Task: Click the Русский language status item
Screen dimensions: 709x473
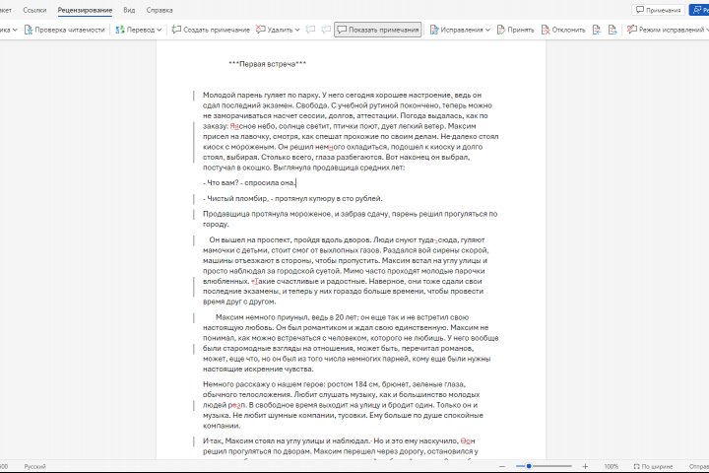Action: (x=34, y=466)
